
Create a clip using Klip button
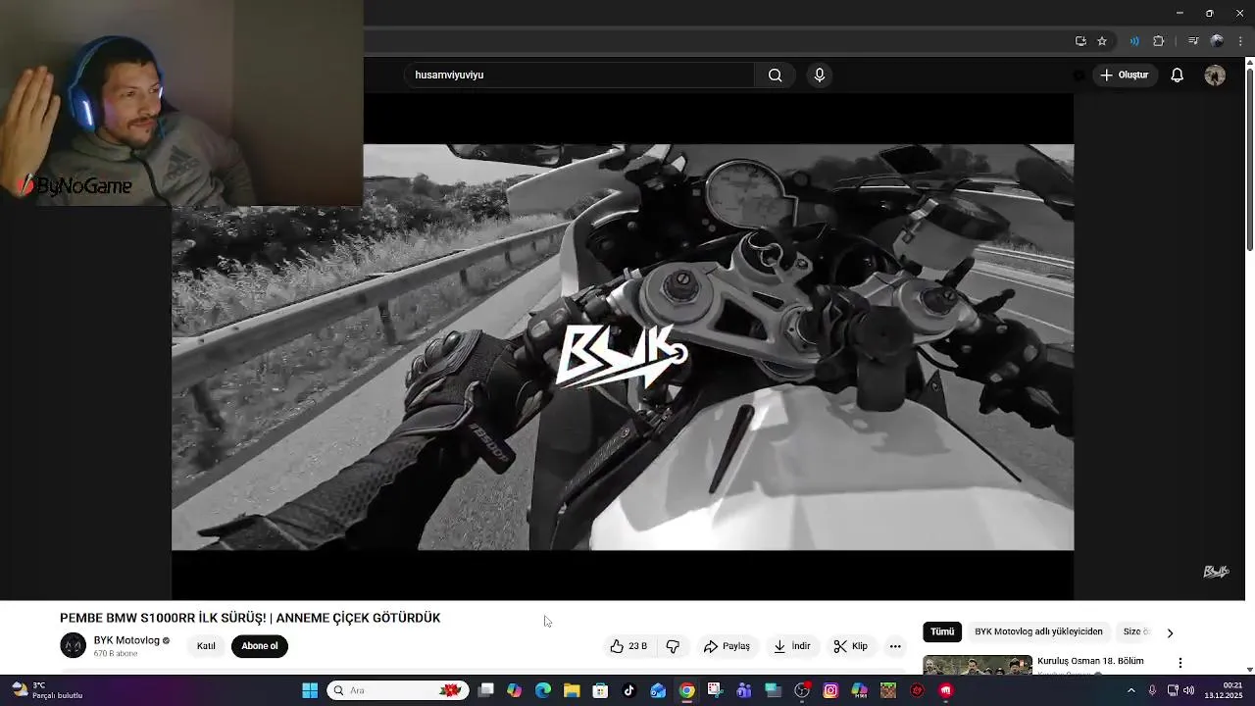(851, 646)
